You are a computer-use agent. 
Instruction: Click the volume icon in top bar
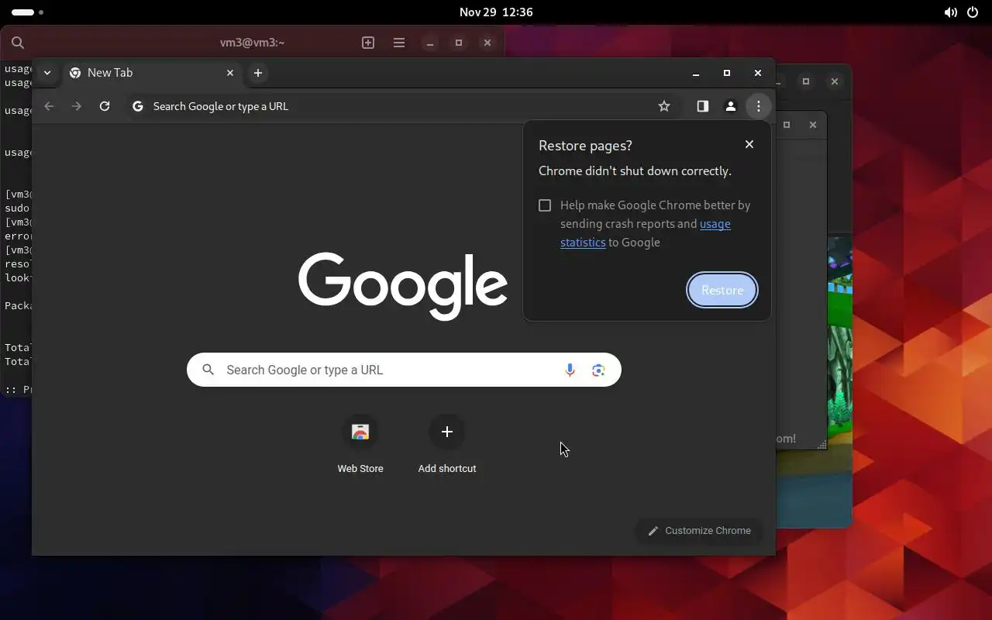tap(950, 12)
